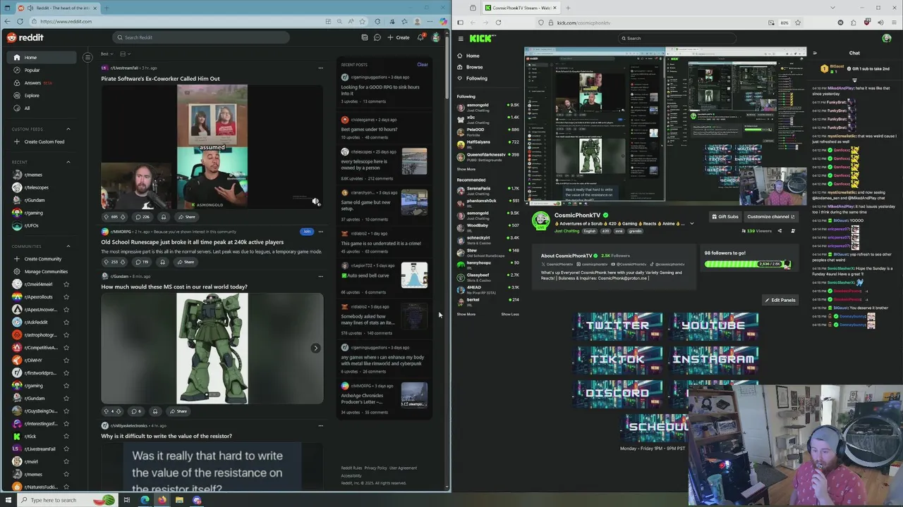Upvote the Gundam MS cost post
The image size is (903, 507).
(x=106, y=411)
